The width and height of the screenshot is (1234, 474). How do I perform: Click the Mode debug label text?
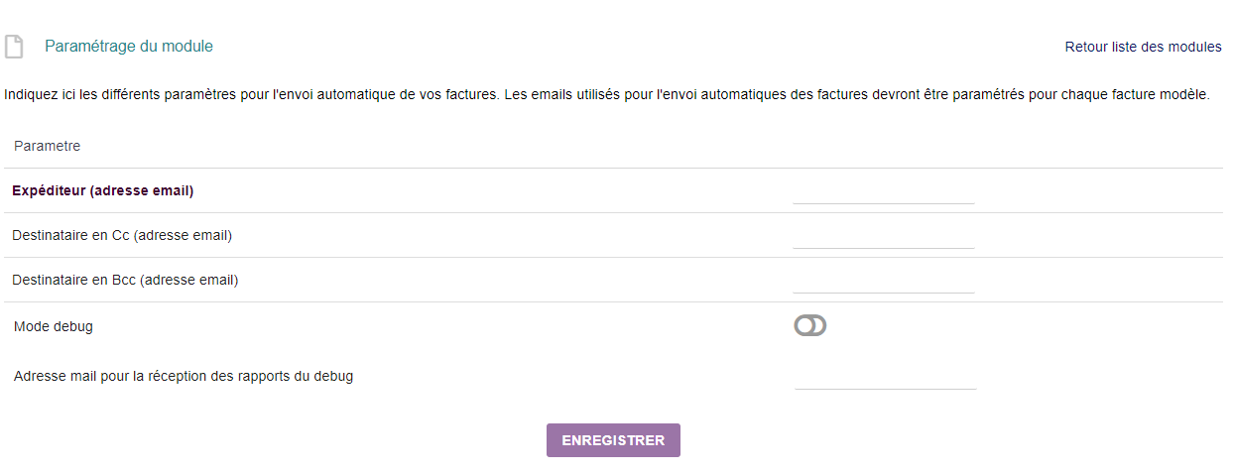click(x=54, y=326)
